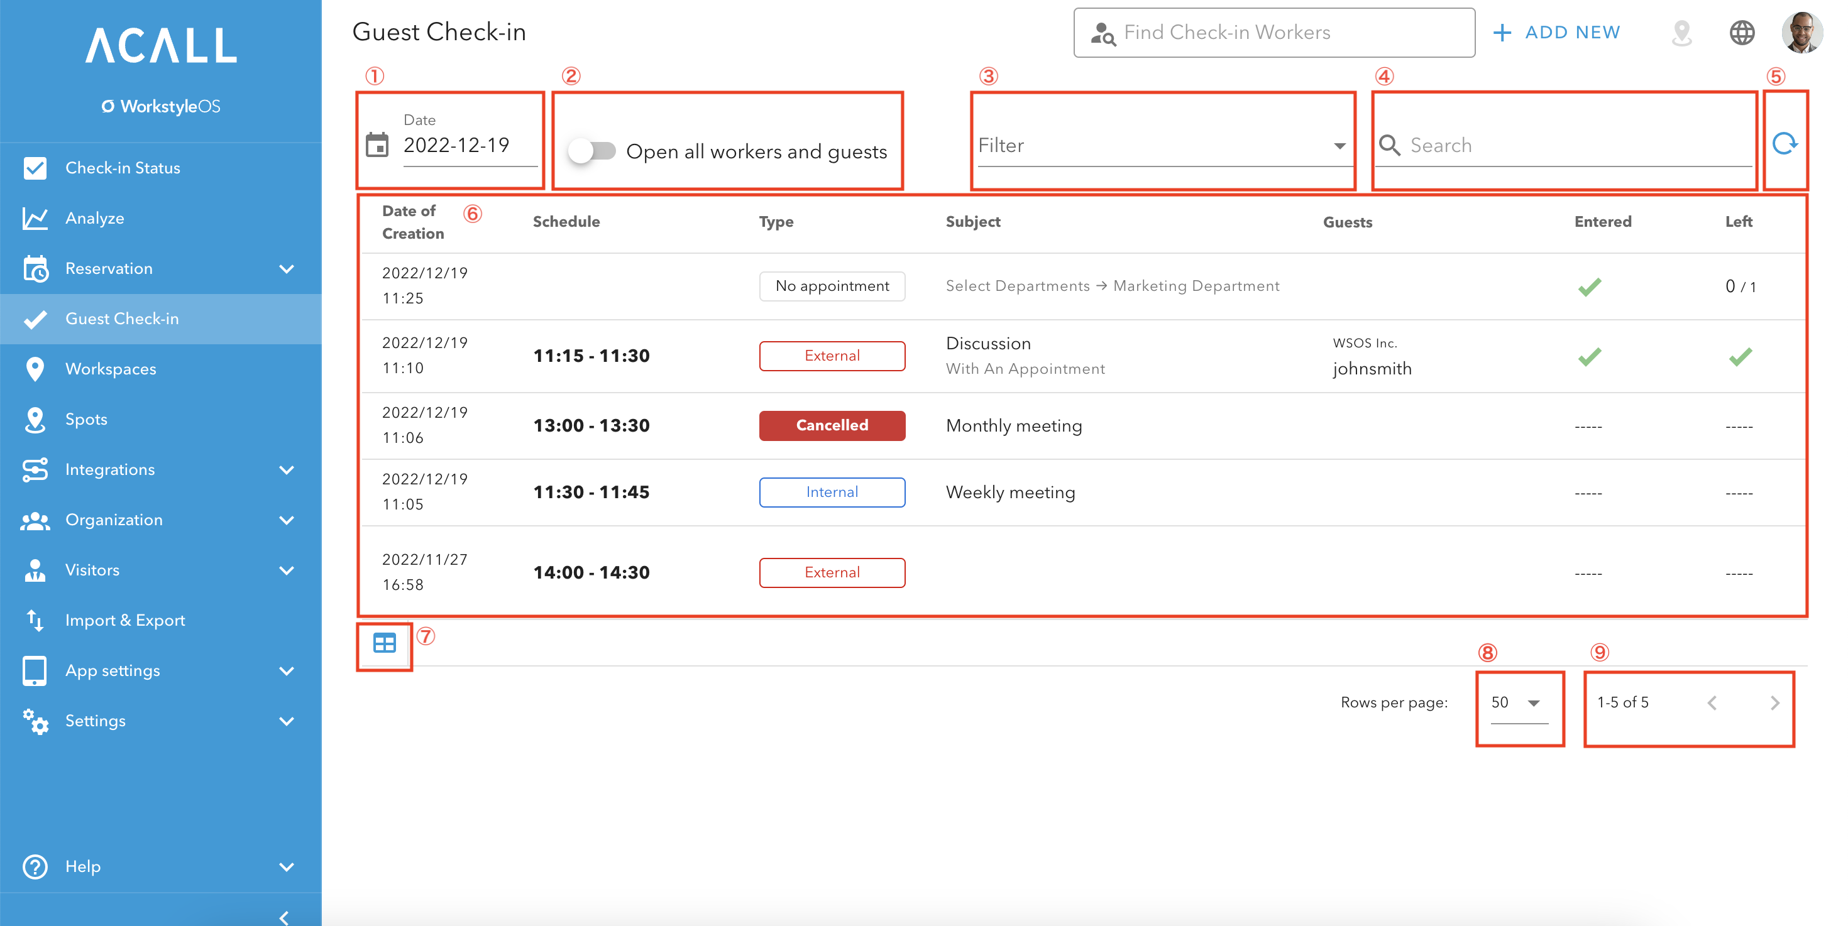Click the worker search icon in top field
The height and width of the screenshot is (926, 1848).
tap(1103, 33)
